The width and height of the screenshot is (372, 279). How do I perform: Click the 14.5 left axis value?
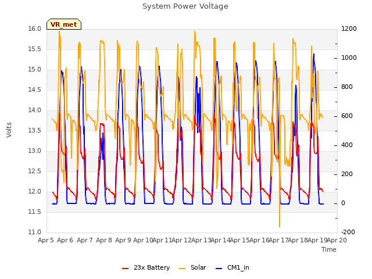pyautogui.click(x=35, y=90)
